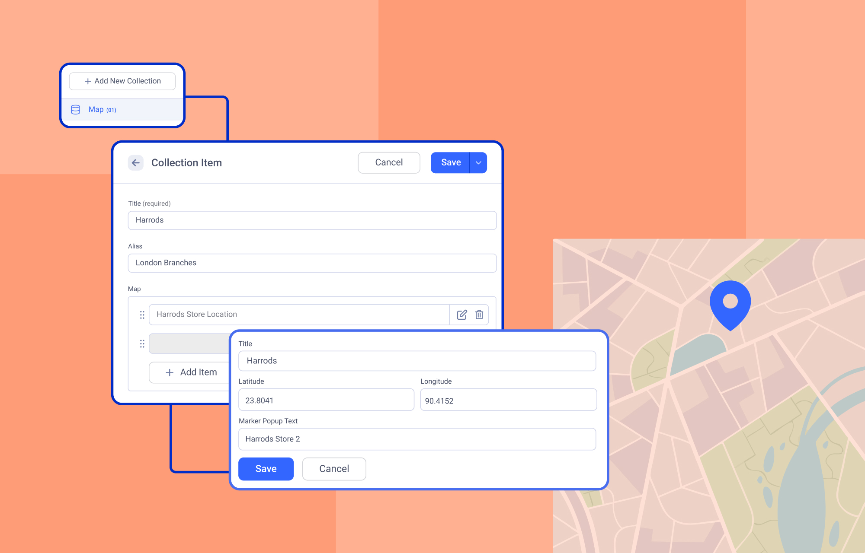Delete Harrods Store Location with the trash icon

(x=479, y=315)
